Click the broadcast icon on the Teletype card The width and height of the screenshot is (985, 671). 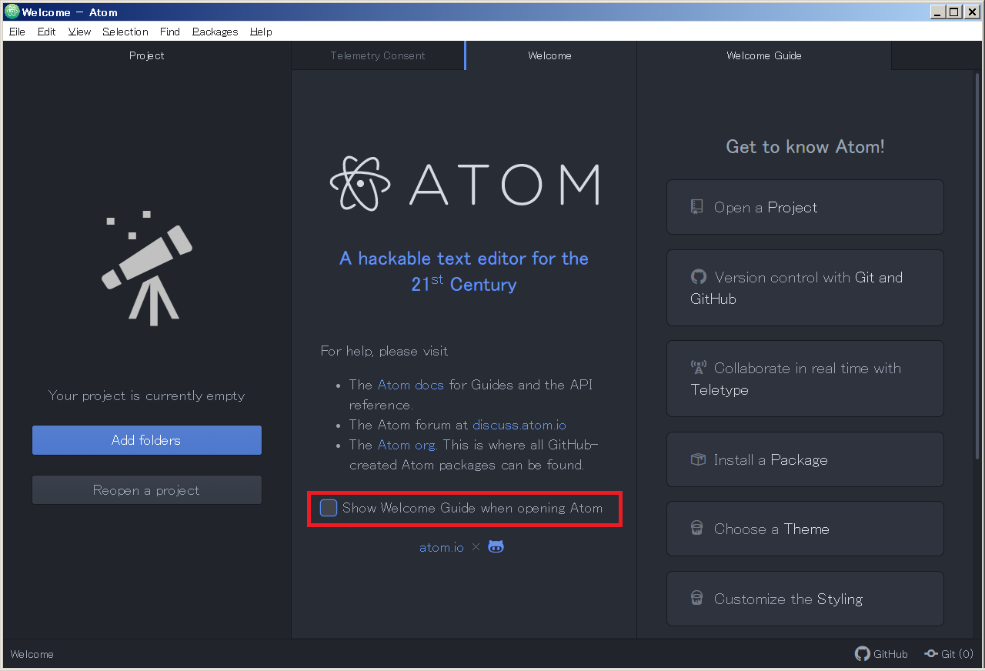(698, 368)
